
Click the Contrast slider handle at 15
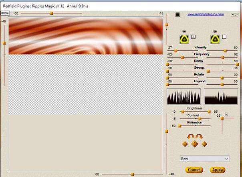(200, 119)
